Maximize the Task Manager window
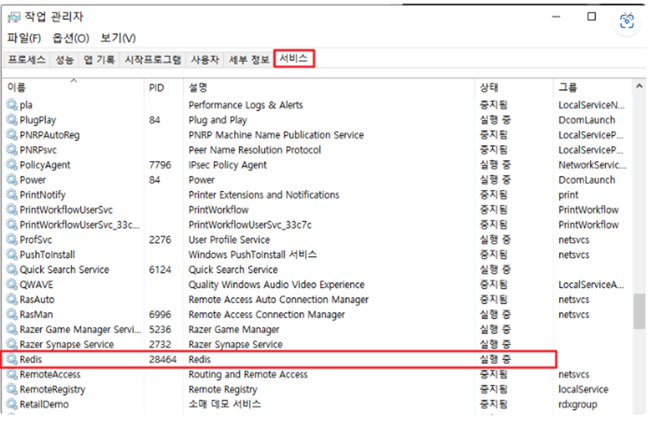662x427 pixels. click(591, 17)
